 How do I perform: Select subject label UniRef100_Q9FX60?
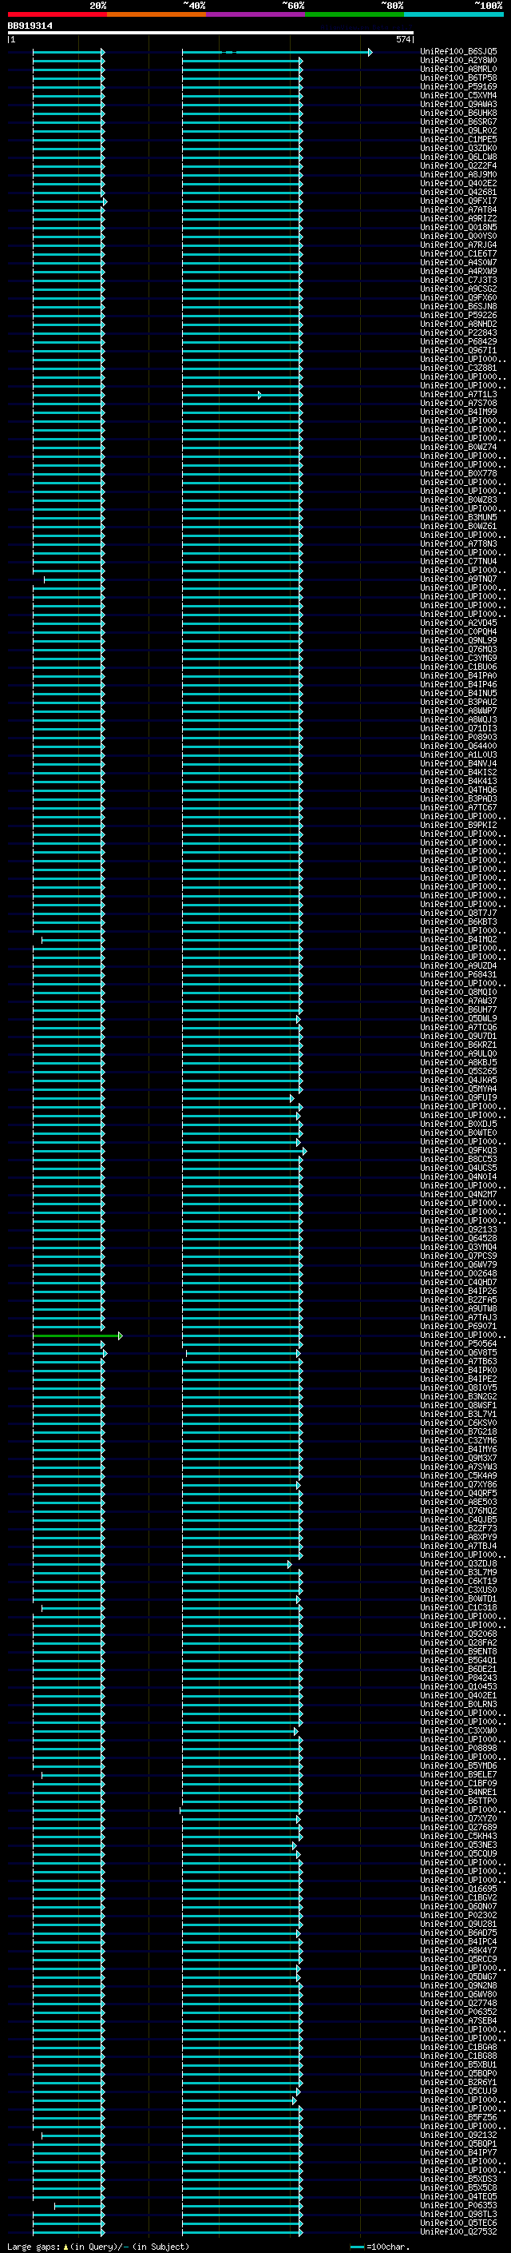458,298
